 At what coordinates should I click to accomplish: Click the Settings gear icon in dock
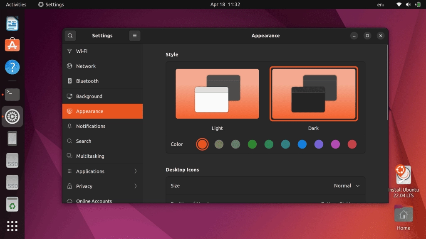12,117
